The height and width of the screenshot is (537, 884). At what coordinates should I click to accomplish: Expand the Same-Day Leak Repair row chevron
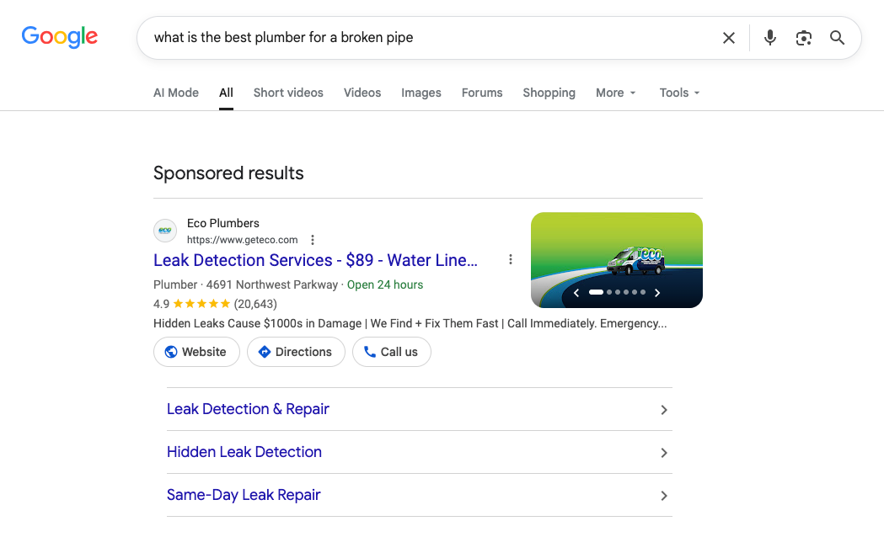[x=664, y=496]
